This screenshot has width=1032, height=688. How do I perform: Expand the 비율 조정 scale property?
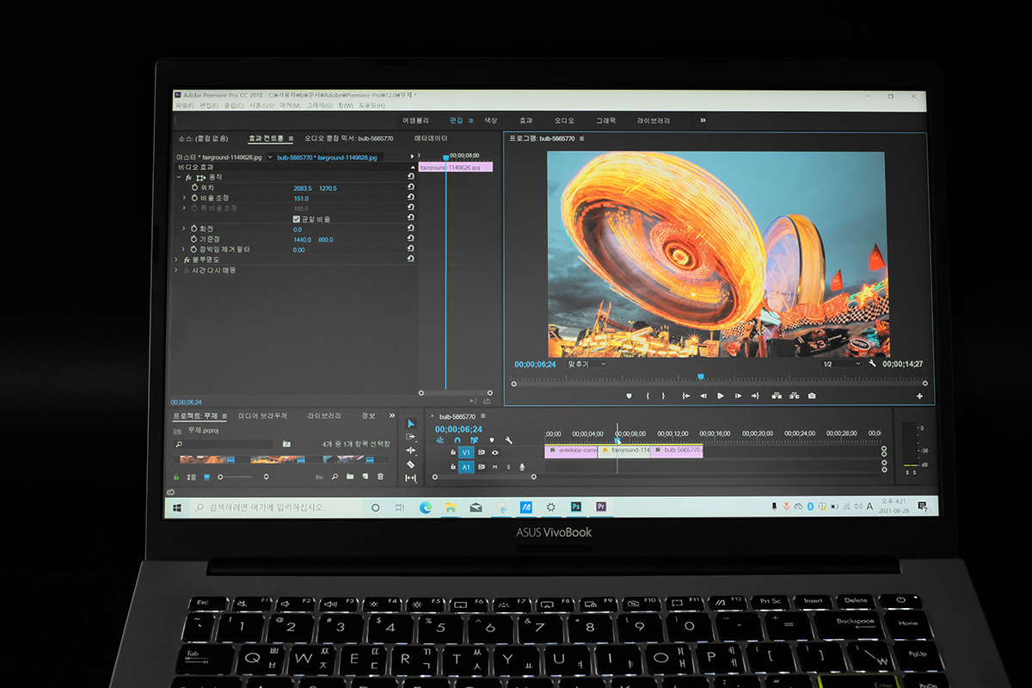click(x=184, y=198)
